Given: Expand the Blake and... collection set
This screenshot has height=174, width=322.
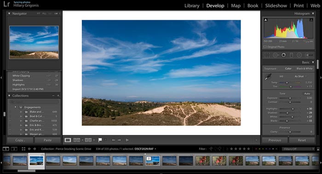Looking at the screenshot, I should (21, 112).
